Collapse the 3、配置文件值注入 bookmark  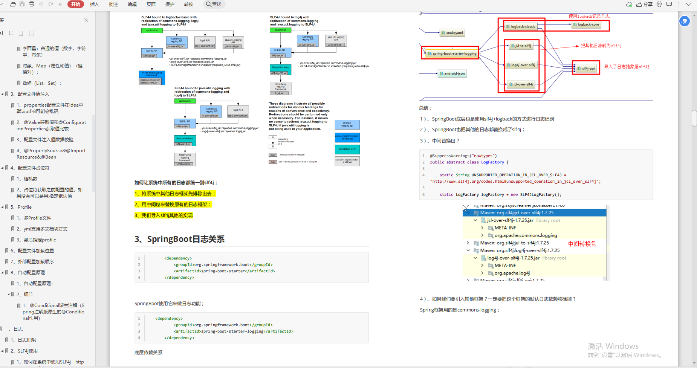coord(2,94)
